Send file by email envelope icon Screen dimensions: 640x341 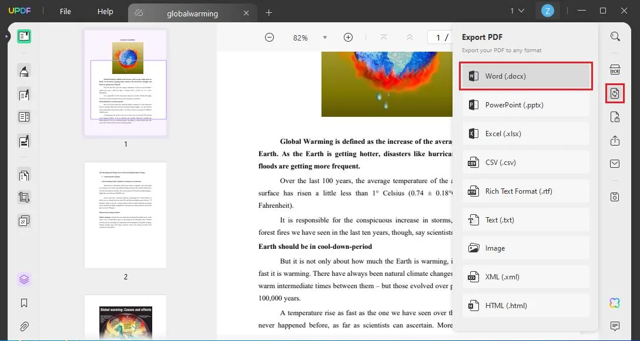[x=615, y=164]
